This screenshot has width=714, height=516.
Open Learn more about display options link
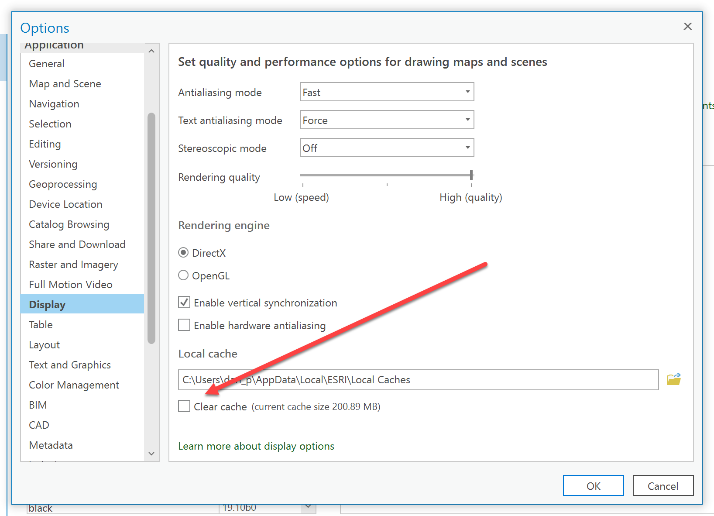coord(256,446)
